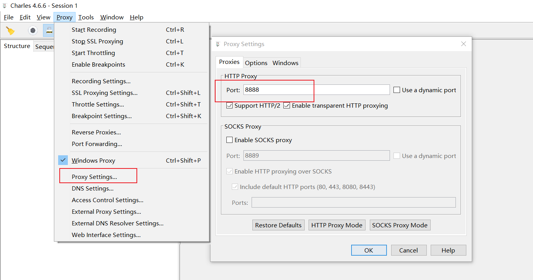Switch to the Sequence tab
533x280 pixels.
tap(44, 47)
